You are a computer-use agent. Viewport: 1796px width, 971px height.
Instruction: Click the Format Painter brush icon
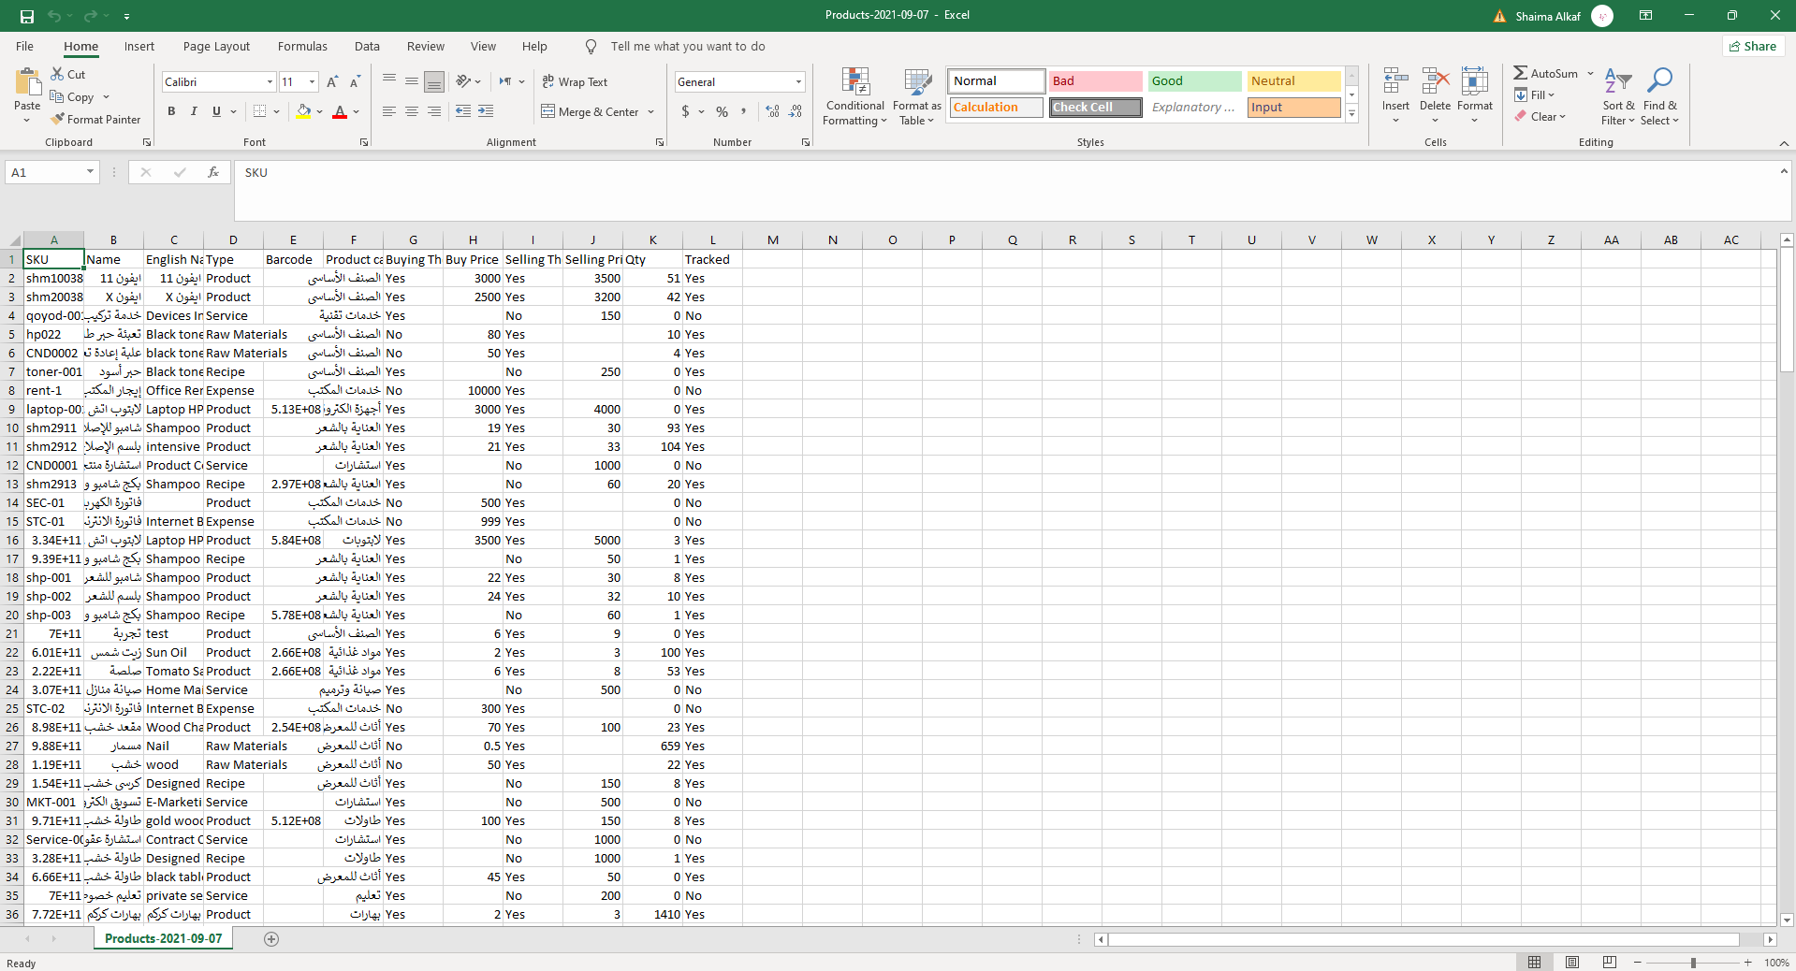pos(58,120)
